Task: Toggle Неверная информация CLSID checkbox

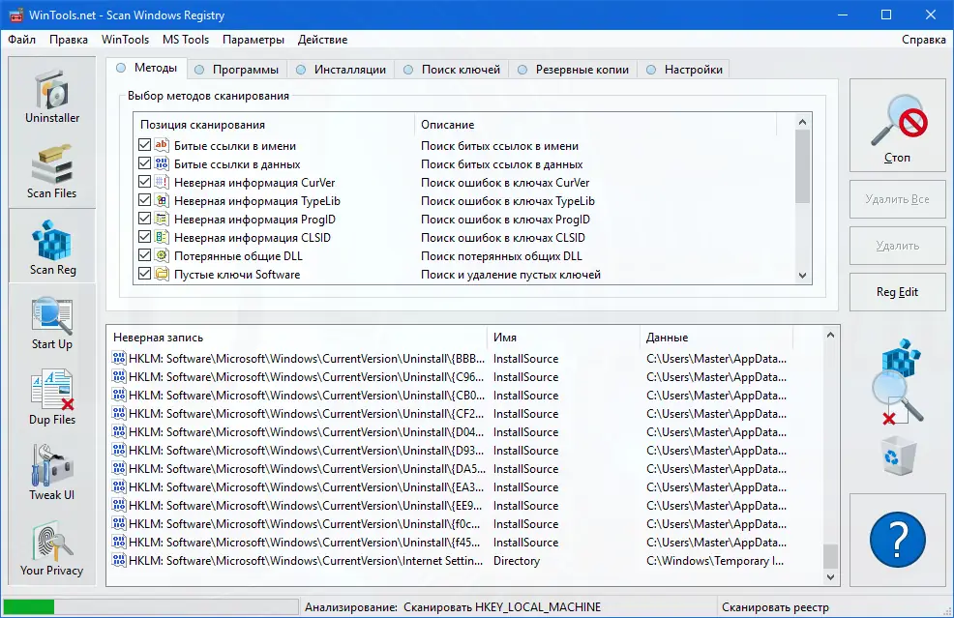Action: point(144,237)
